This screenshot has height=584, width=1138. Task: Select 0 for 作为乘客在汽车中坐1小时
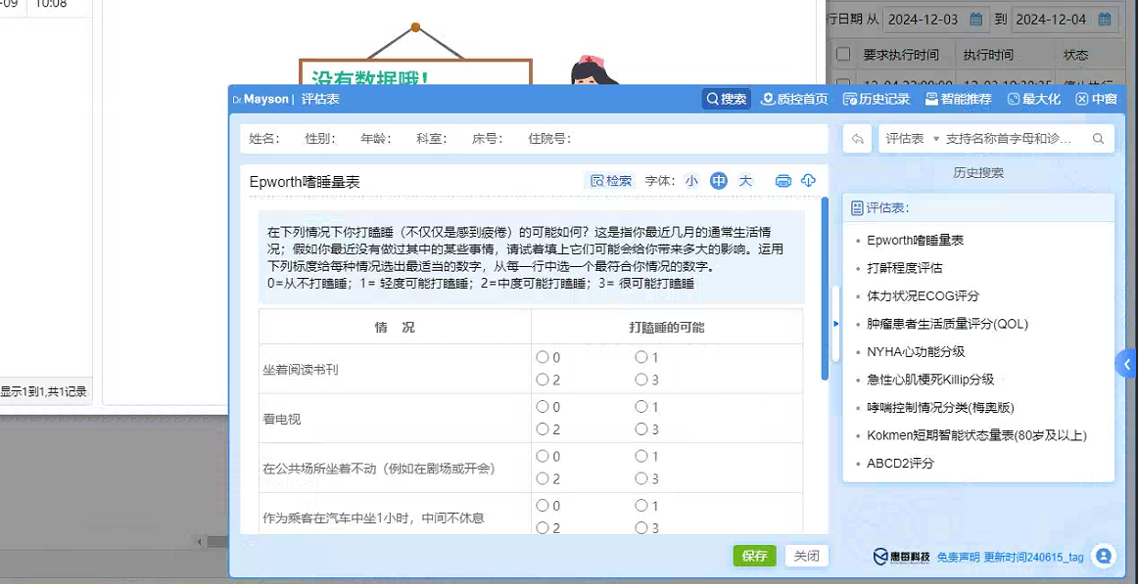(543, 506)
